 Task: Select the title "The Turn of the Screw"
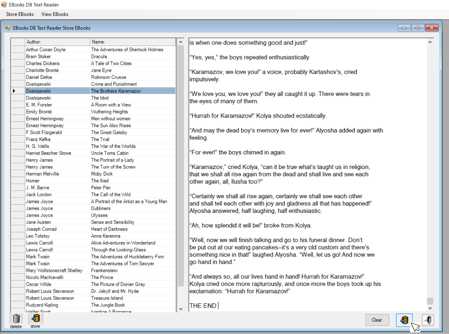coord(133,167)
